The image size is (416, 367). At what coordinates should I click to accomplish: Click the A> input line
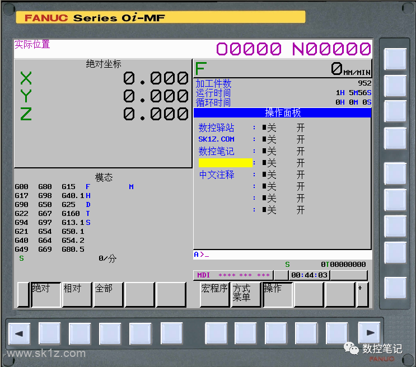click(283, 255)
